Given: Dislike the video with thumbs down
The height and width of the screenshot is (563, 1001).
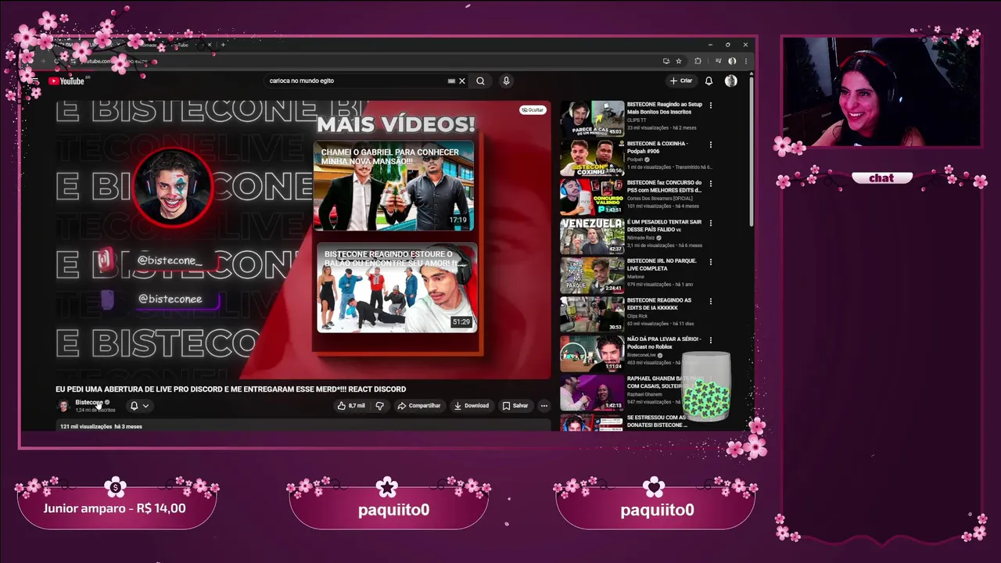Looking at the screenshot, I should [379, 406].
